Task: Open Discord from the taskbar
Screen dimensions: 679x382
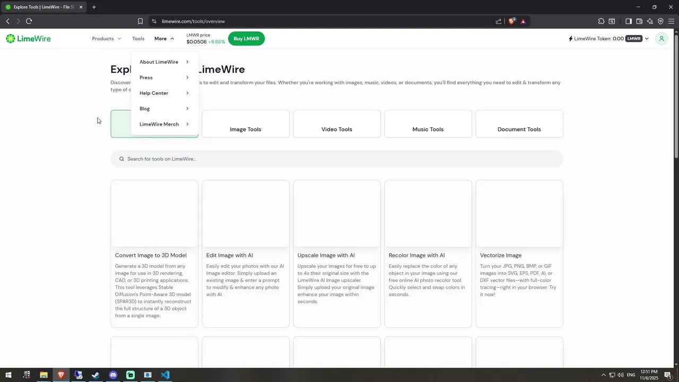Action: pos(113,375)
